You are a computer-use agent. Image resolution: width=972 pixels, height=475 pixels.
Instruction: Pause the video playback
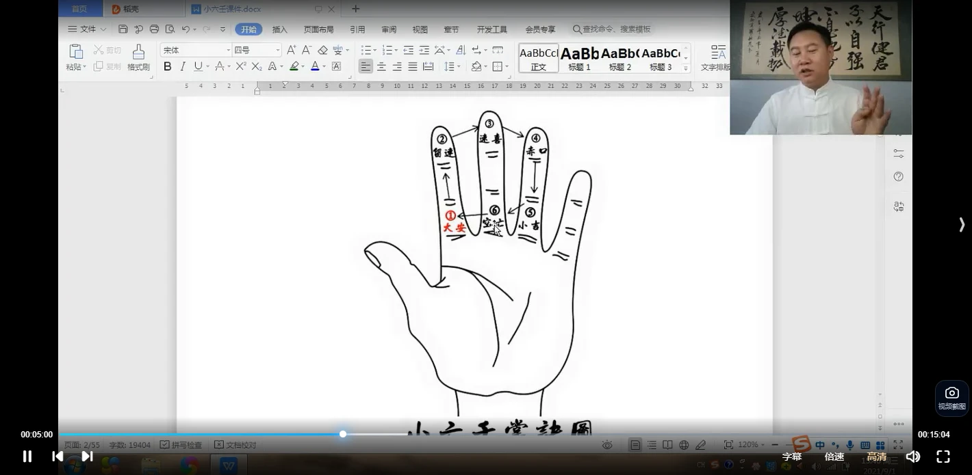click(27, 457)
